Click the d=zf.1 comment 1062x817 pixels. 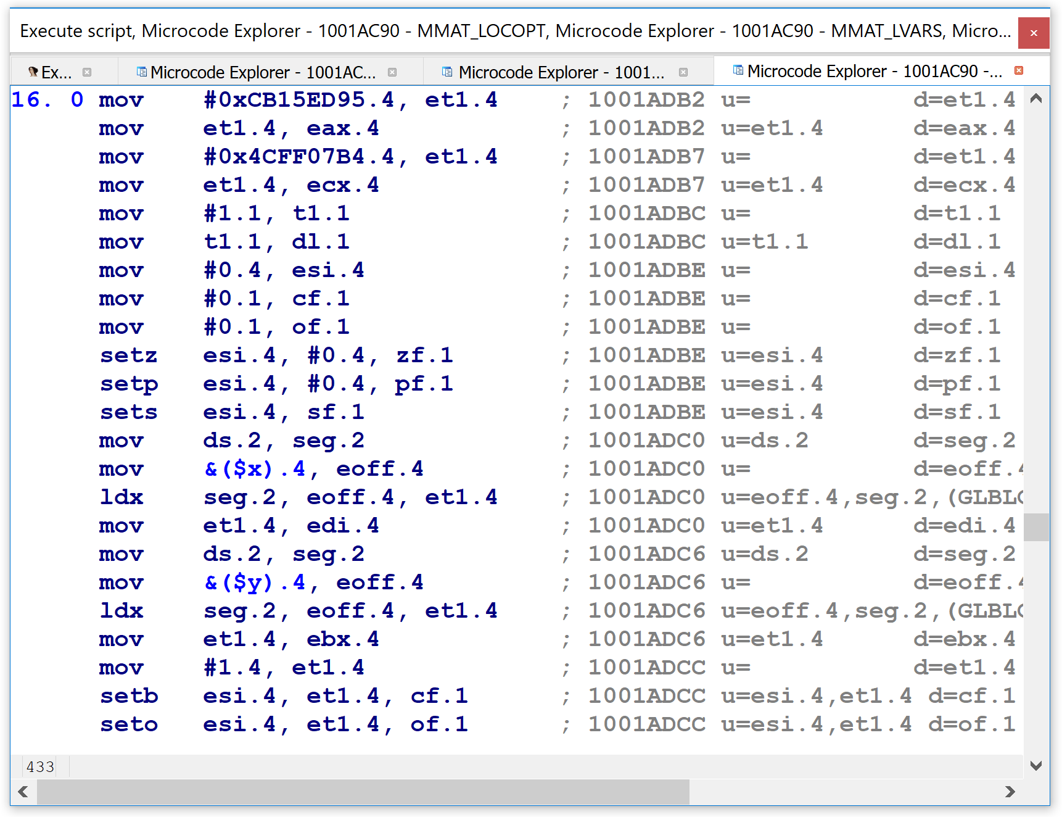[957, 355]
